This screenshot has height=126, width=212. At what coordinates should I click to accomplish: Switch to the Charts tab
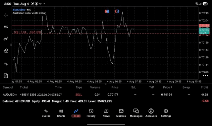(61, 113)
